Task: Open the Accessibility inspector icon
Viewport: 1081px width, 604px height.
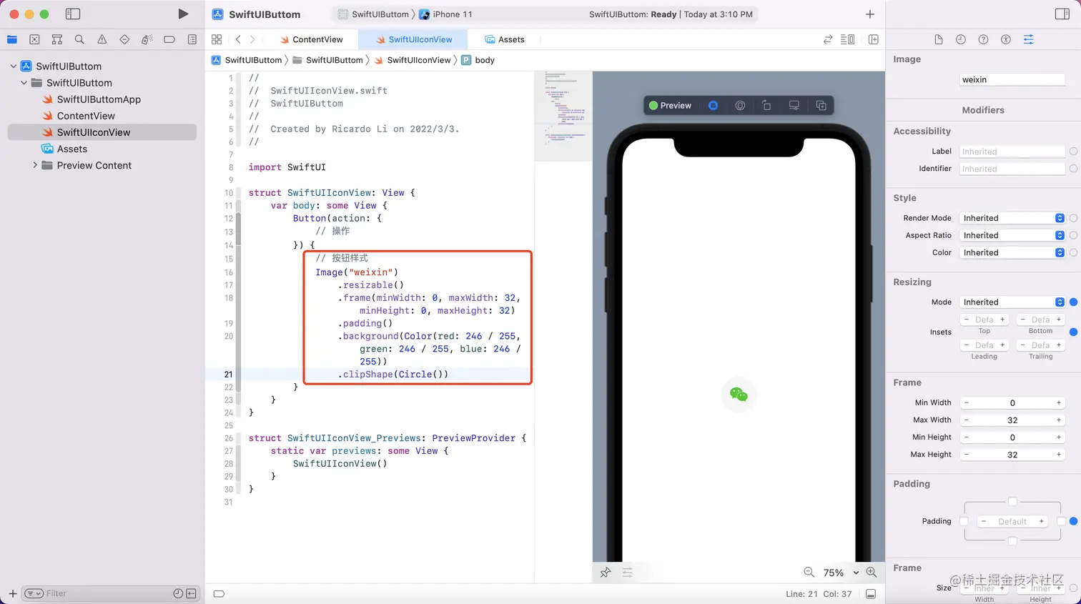Action: (x=1006, y=39)
